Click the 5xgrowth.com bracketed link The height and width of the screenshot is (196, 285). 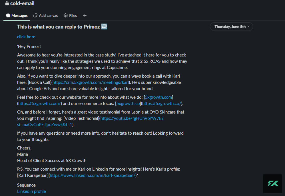158,97
